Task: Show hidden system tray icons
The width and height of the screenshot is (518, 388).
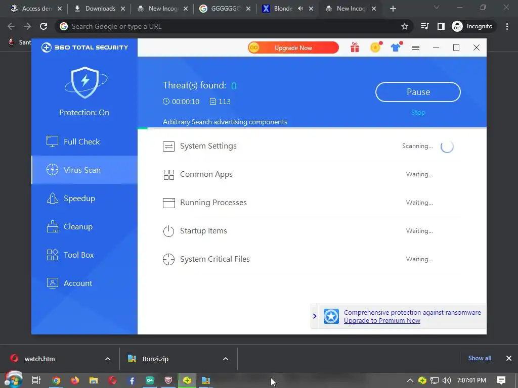Action: (x=410, y=380)
